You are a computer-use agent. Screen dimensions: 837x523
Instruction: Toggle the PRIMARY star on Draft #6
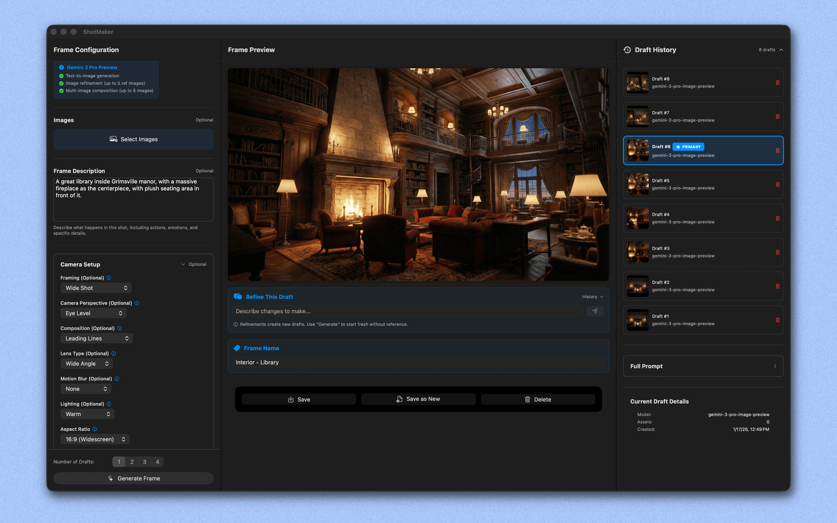click(678, 147)
